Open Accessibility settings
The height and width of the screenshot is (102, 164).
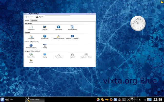pyautogui.click(x=45, y=37)
